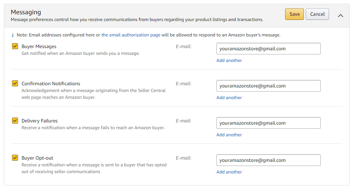
Task: Disable the Delivery Failures checkbox
Action: (15, 121)
